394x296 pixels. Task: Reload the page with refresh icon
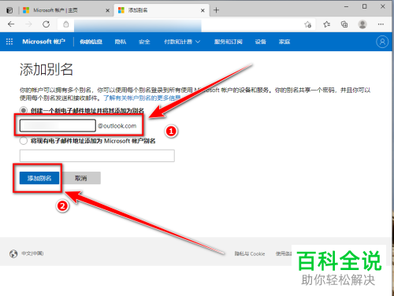coord(46,24)
